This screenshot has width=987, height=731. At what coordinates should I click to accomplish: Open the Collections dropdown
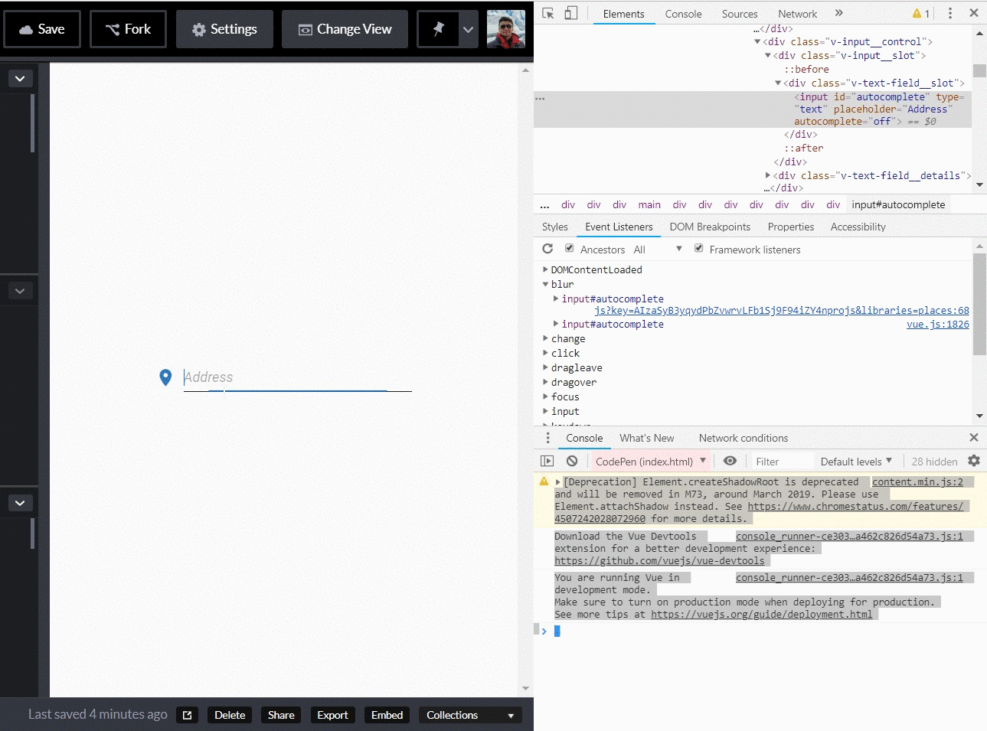[x=470, y=715]
